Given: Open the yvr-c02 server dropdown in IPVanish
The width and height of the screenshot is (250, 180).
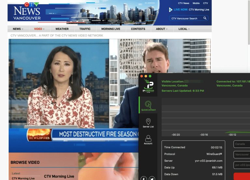Looking at the screenshot, I should [242, 165].
